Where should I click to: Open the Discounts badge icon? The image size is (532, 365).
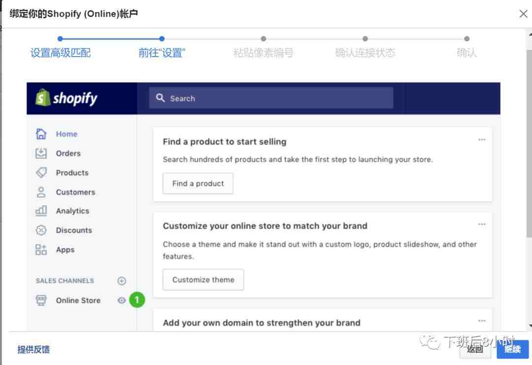41,230
